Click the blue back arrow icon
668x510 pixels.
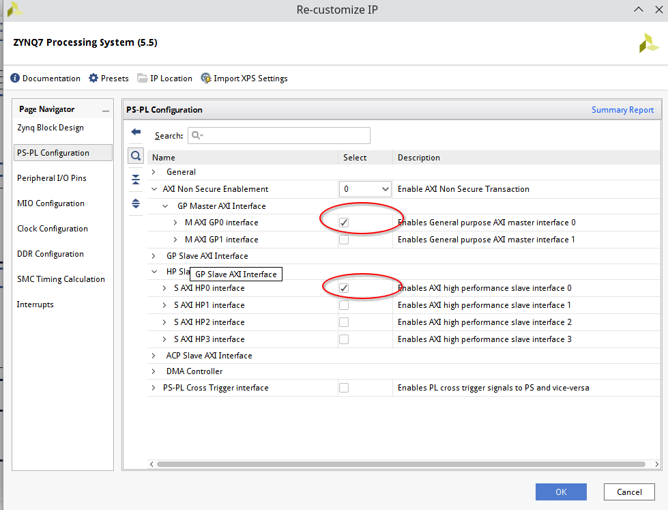coord(136,132)
